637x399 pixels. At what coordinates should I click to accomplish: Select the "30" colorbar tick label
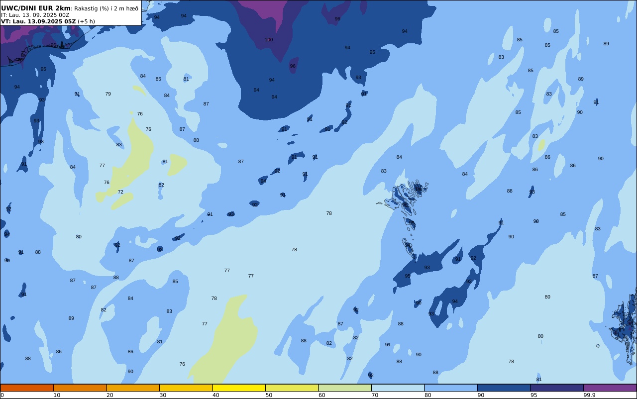[163, 395]
